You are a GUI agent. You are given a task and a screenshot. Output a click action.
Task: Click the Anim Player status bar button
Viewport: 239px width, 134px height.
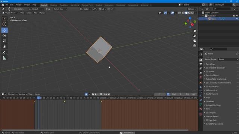point(127,133)
